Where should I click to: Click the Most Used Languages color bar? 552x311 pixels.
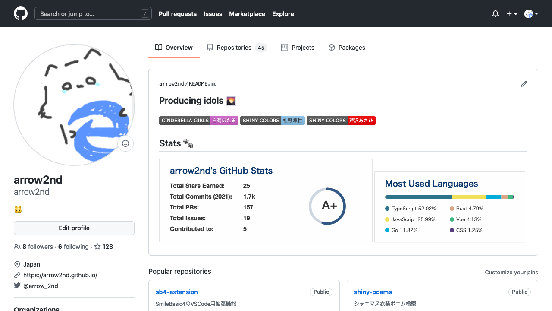(449, 197)
